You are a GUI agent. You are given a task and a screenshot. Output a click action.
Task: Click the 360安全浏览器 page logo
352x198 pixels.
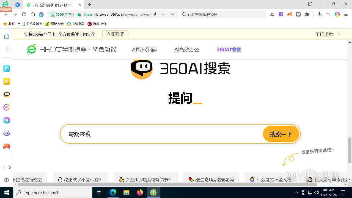click(71, 50)
